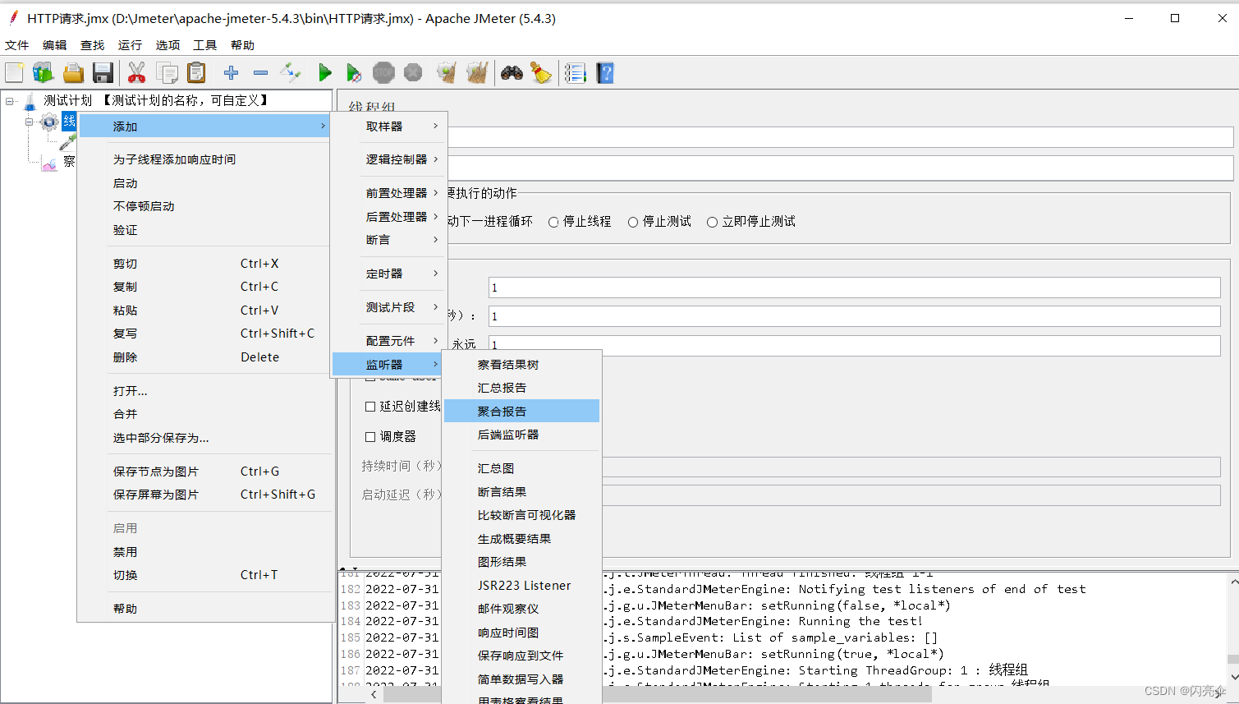Viewport: 1239px width, 704px height.
Task: Choose 禁用 in context menu
Action: (205, 552)
